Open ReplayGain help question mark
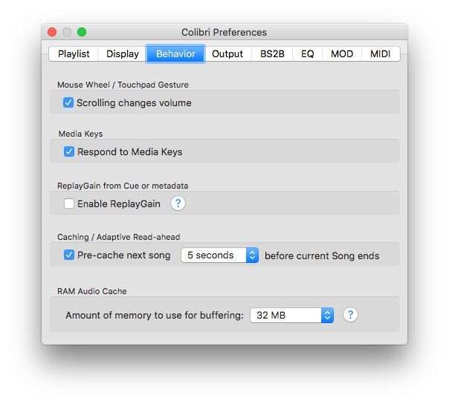Viewport: 449px width, 404px height. [x=178, y=203]
